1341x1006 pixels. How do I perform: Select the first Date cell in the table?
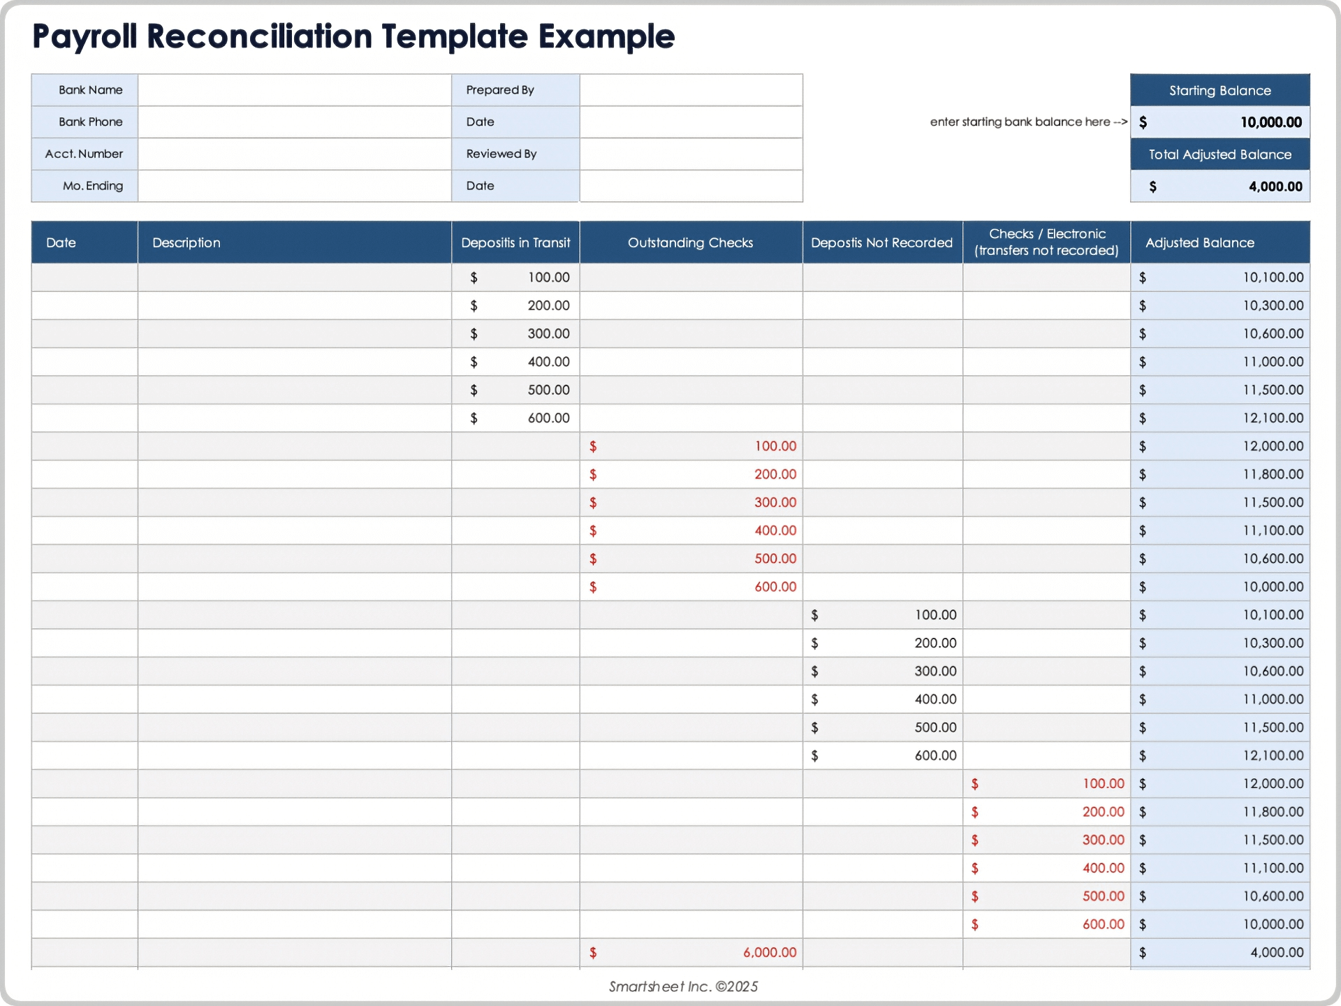[x=84, y=277]
